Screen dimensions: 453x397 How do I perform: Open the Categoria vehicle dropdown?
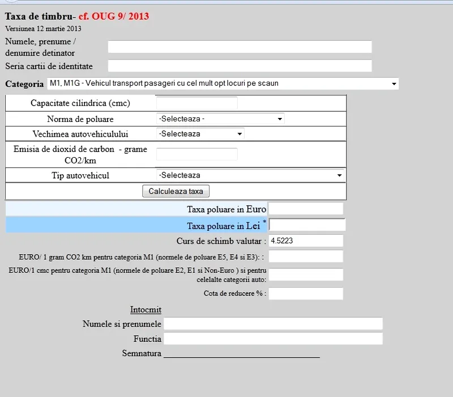pos(223,84)
